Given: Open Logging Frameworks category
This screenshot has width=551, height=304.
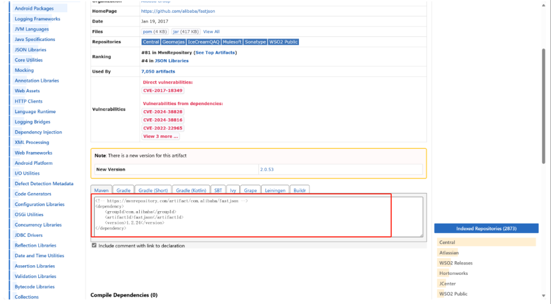Looking at the screenshot, I should (37, 19).
